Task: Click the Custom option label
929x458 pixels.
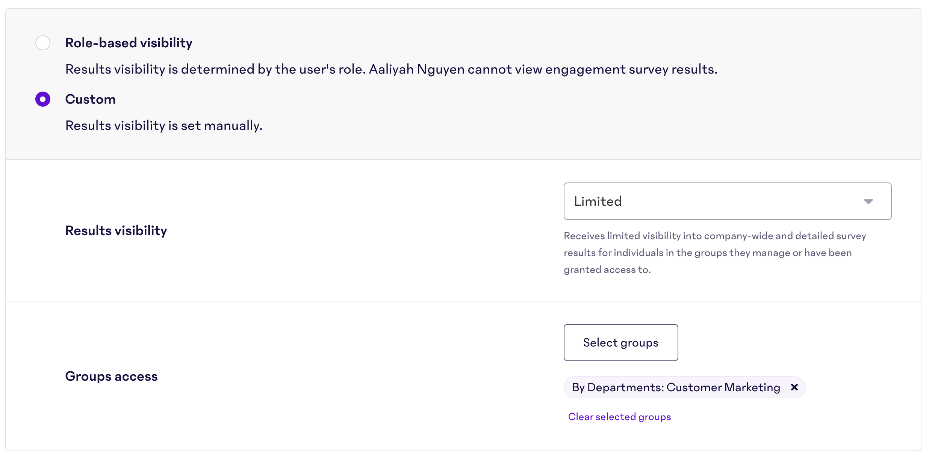Action: point(91,99)
